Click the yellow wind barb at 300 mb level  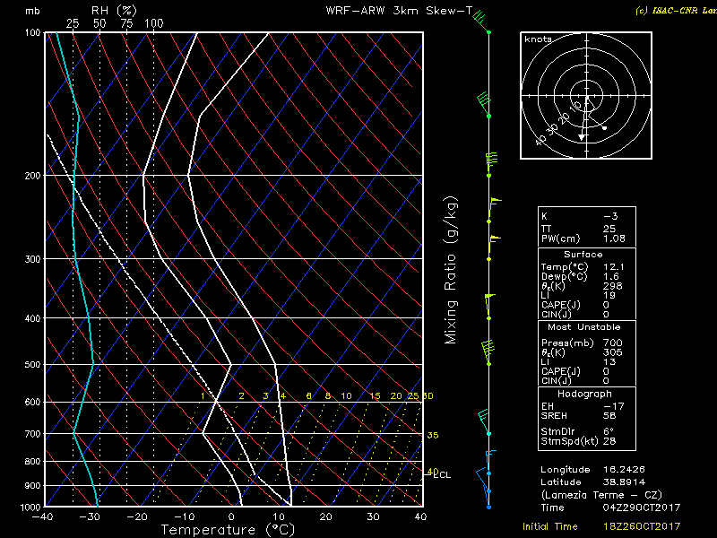494,247
